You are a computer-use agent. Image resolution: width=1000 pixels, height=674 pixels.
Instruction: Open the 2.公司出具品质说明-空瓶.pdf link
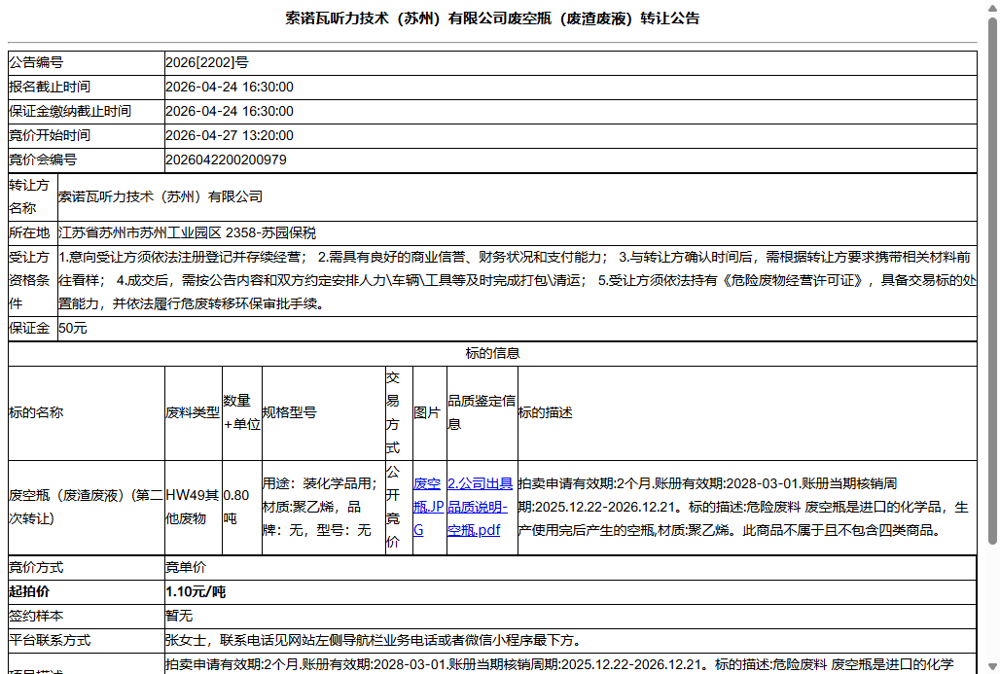(481, 507)
